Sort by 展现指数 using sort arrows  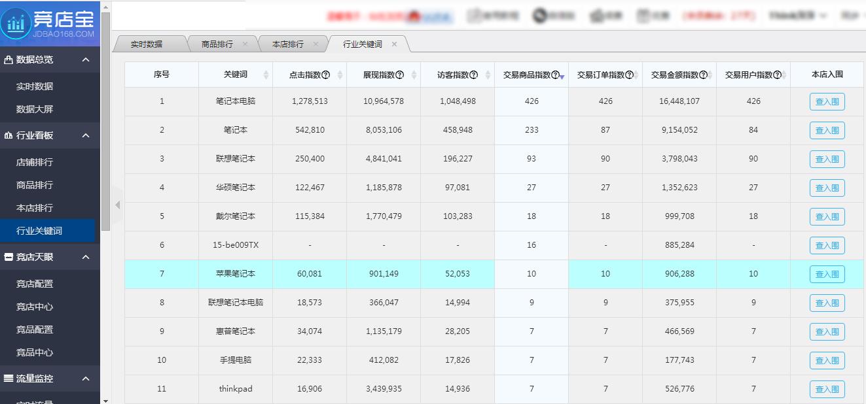pos(414,75)
